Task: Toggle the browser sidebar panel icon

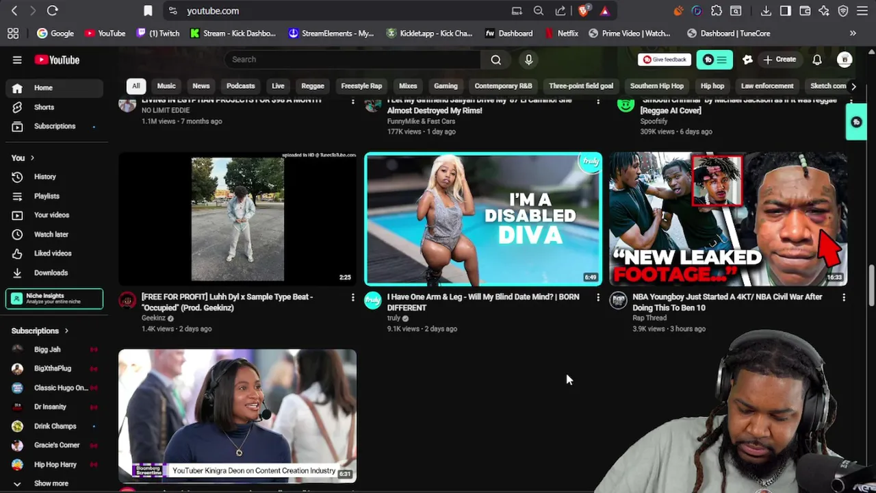Action: coord(785,10)
